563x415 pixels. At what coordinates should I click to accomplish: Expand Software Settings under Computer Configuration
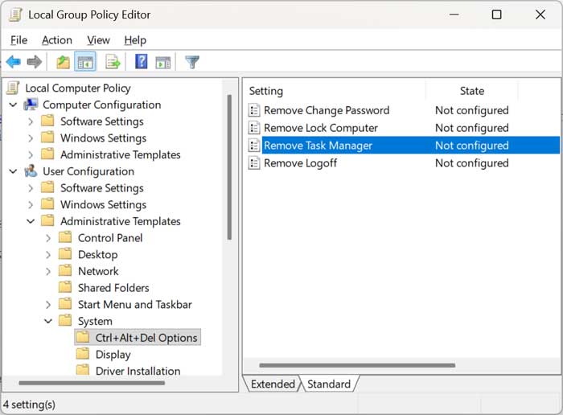coord(31,121)
